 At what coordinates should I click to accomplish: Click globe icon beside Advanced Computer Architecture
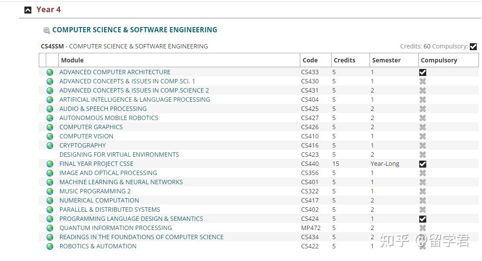50,72
